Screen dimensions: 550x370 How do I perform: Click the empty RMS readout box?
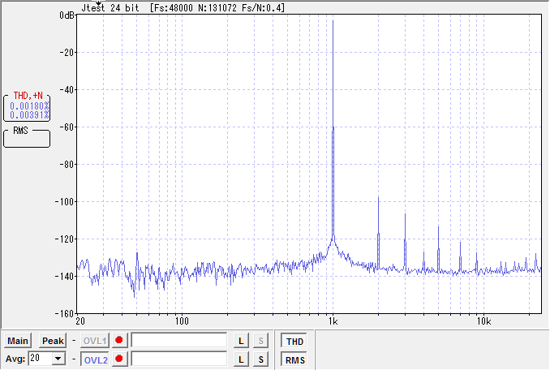point(27,138)
